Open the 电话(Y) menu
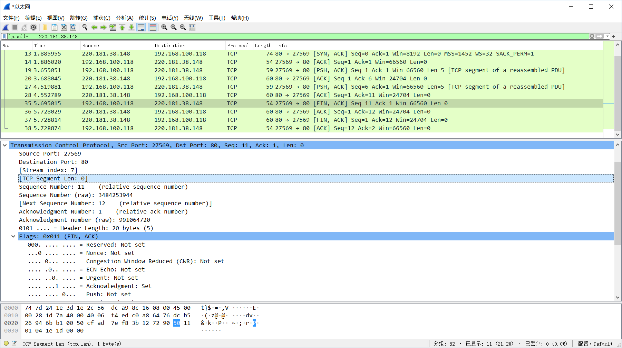 tap(170, 18)
